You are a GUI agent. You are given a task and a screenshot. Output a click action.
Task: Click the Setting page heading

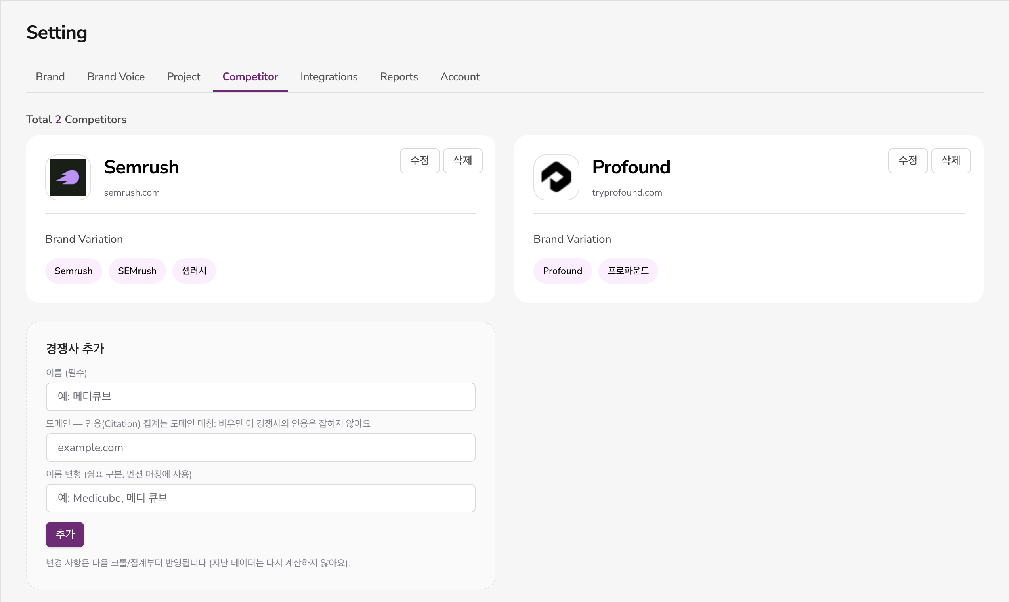57,33
